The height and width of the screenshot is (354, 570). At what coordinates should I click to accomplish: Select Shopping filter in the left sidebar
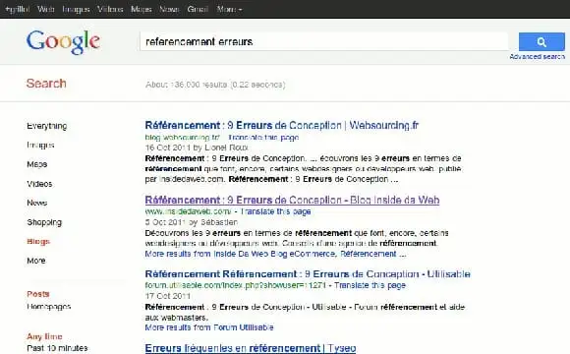tap(44, 222)
